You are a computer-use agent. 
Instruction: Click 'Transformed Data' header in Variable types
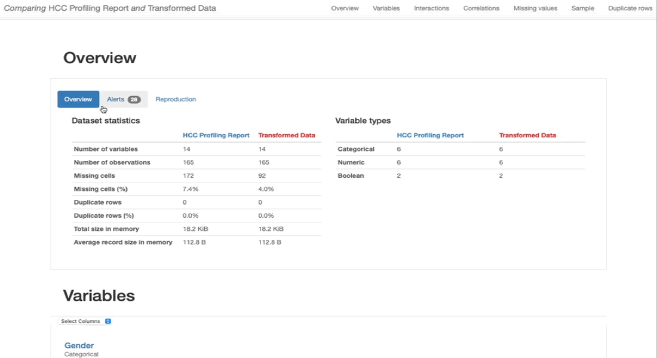[527, 135]
